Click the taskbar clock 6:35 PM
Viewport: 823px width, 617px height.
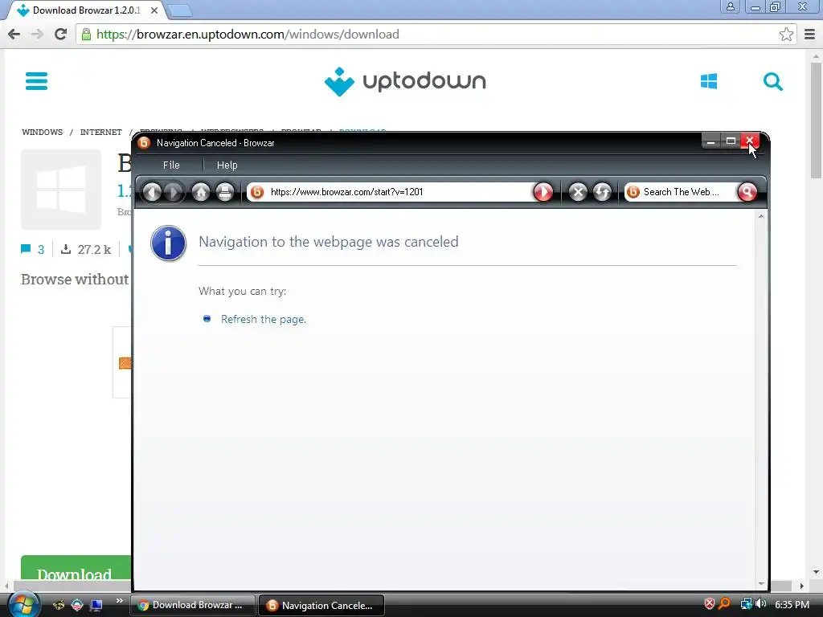click(x=792, y=604)
